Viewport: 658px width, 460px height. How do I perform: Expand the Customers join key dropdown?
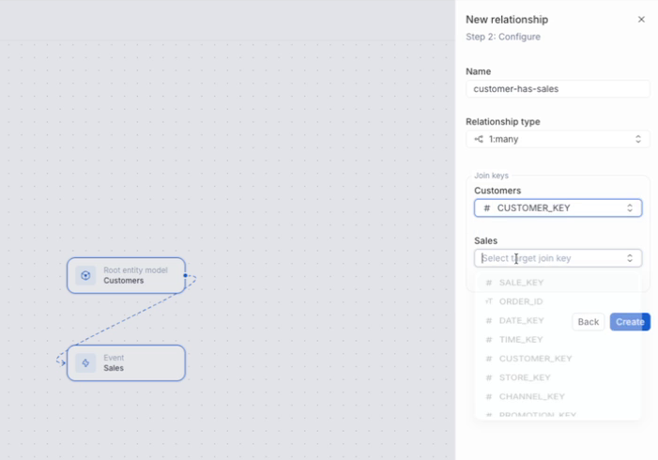558,208
